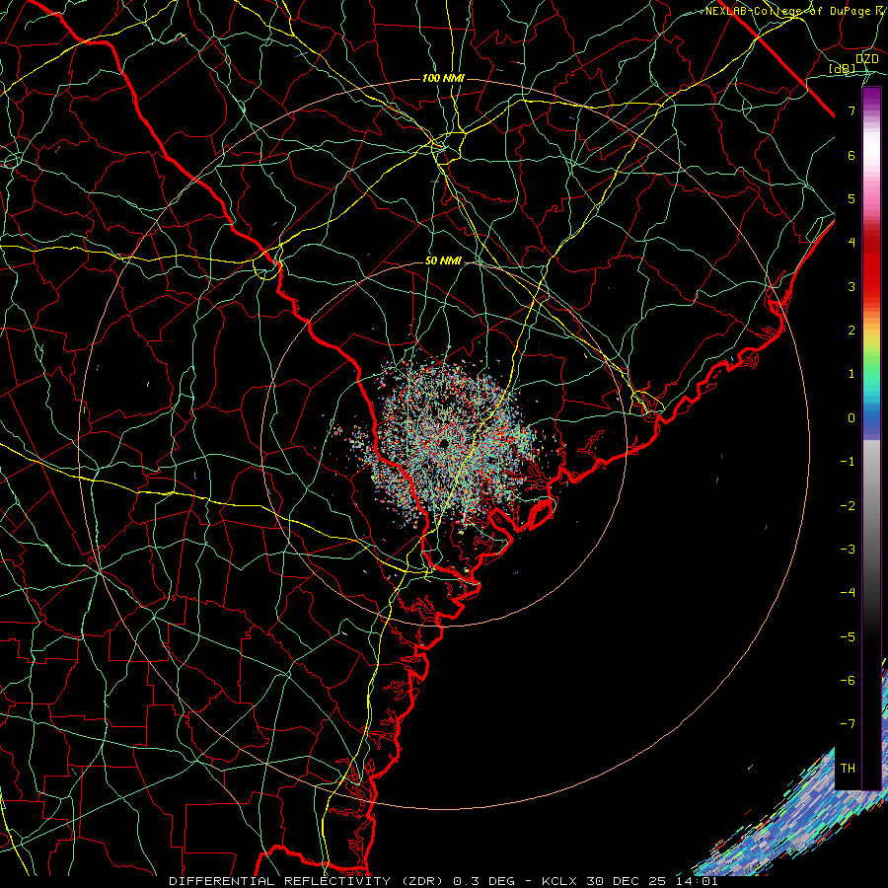The width and height of the screenshot is (888, 888).
Task: Click the -4 label on the color scale
Action: pos(848,592)
